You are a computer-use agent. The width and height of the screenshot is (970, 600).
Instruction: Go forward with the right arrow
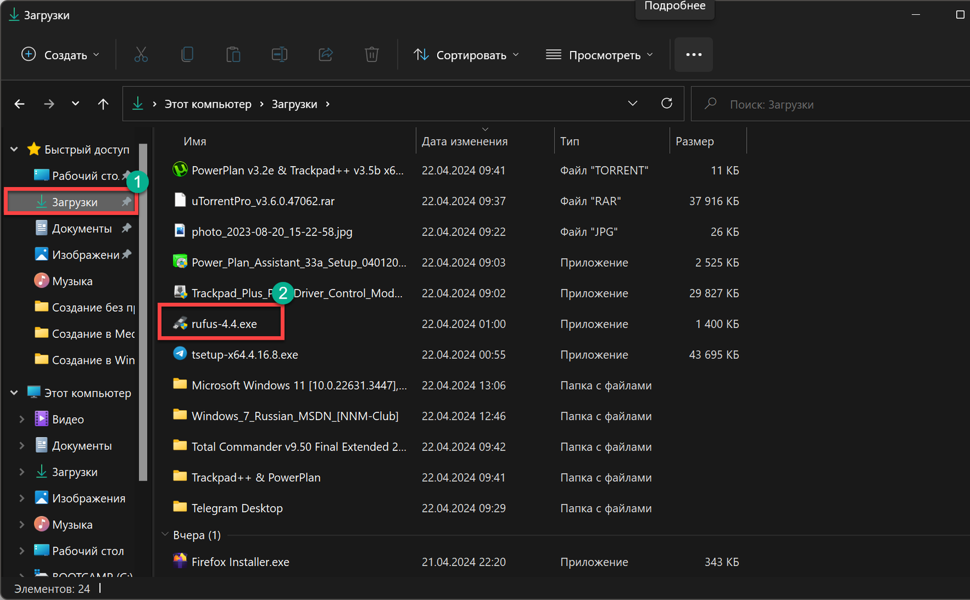[x=48, y=104]
